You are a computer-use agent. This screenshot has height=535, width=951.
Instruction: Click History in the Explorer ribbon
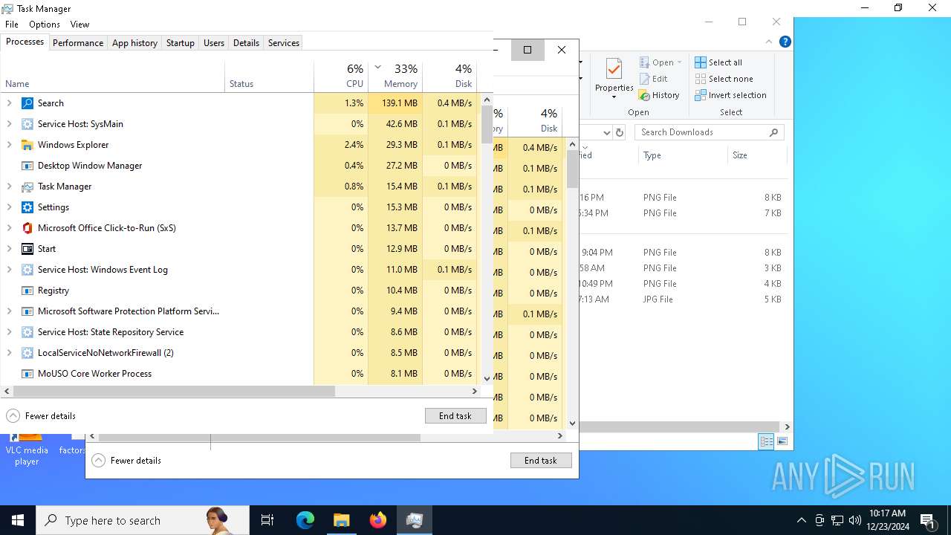point(659,95)
